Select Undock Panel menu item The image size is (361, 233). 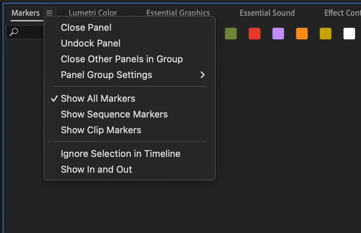(x=91, y=43)
